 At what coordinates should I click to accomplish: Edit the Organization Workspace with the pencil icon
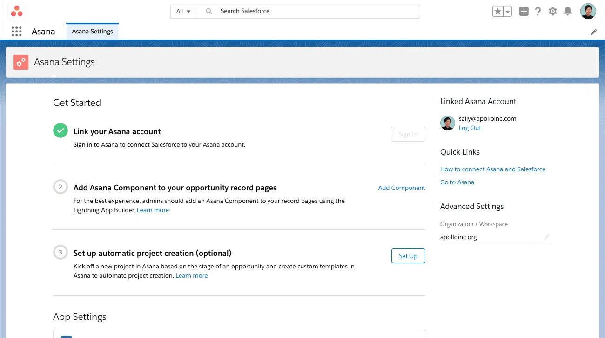(x=547, y=236)
